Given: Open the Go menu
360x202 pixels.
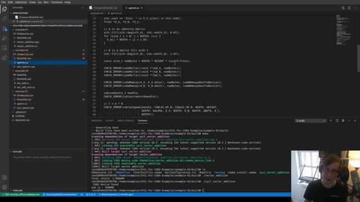Looking at the screenshot, I should point(39,2).
